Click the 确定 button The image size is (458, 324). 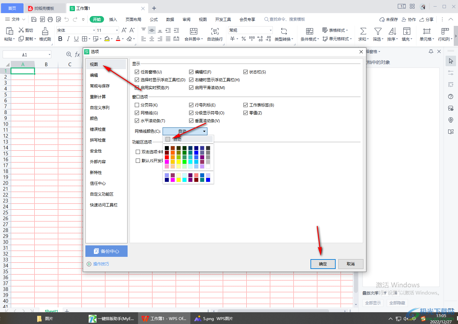(x=323, y=264)
